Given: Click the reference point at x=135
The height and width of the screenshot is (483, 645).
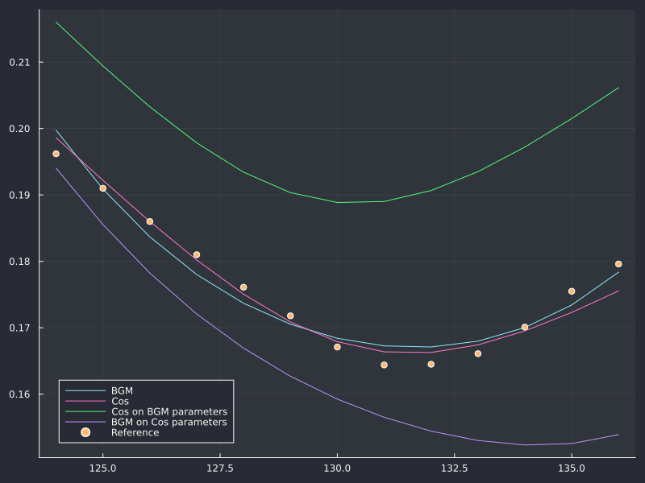Looking at the screenshot, I should pos(572,291).
